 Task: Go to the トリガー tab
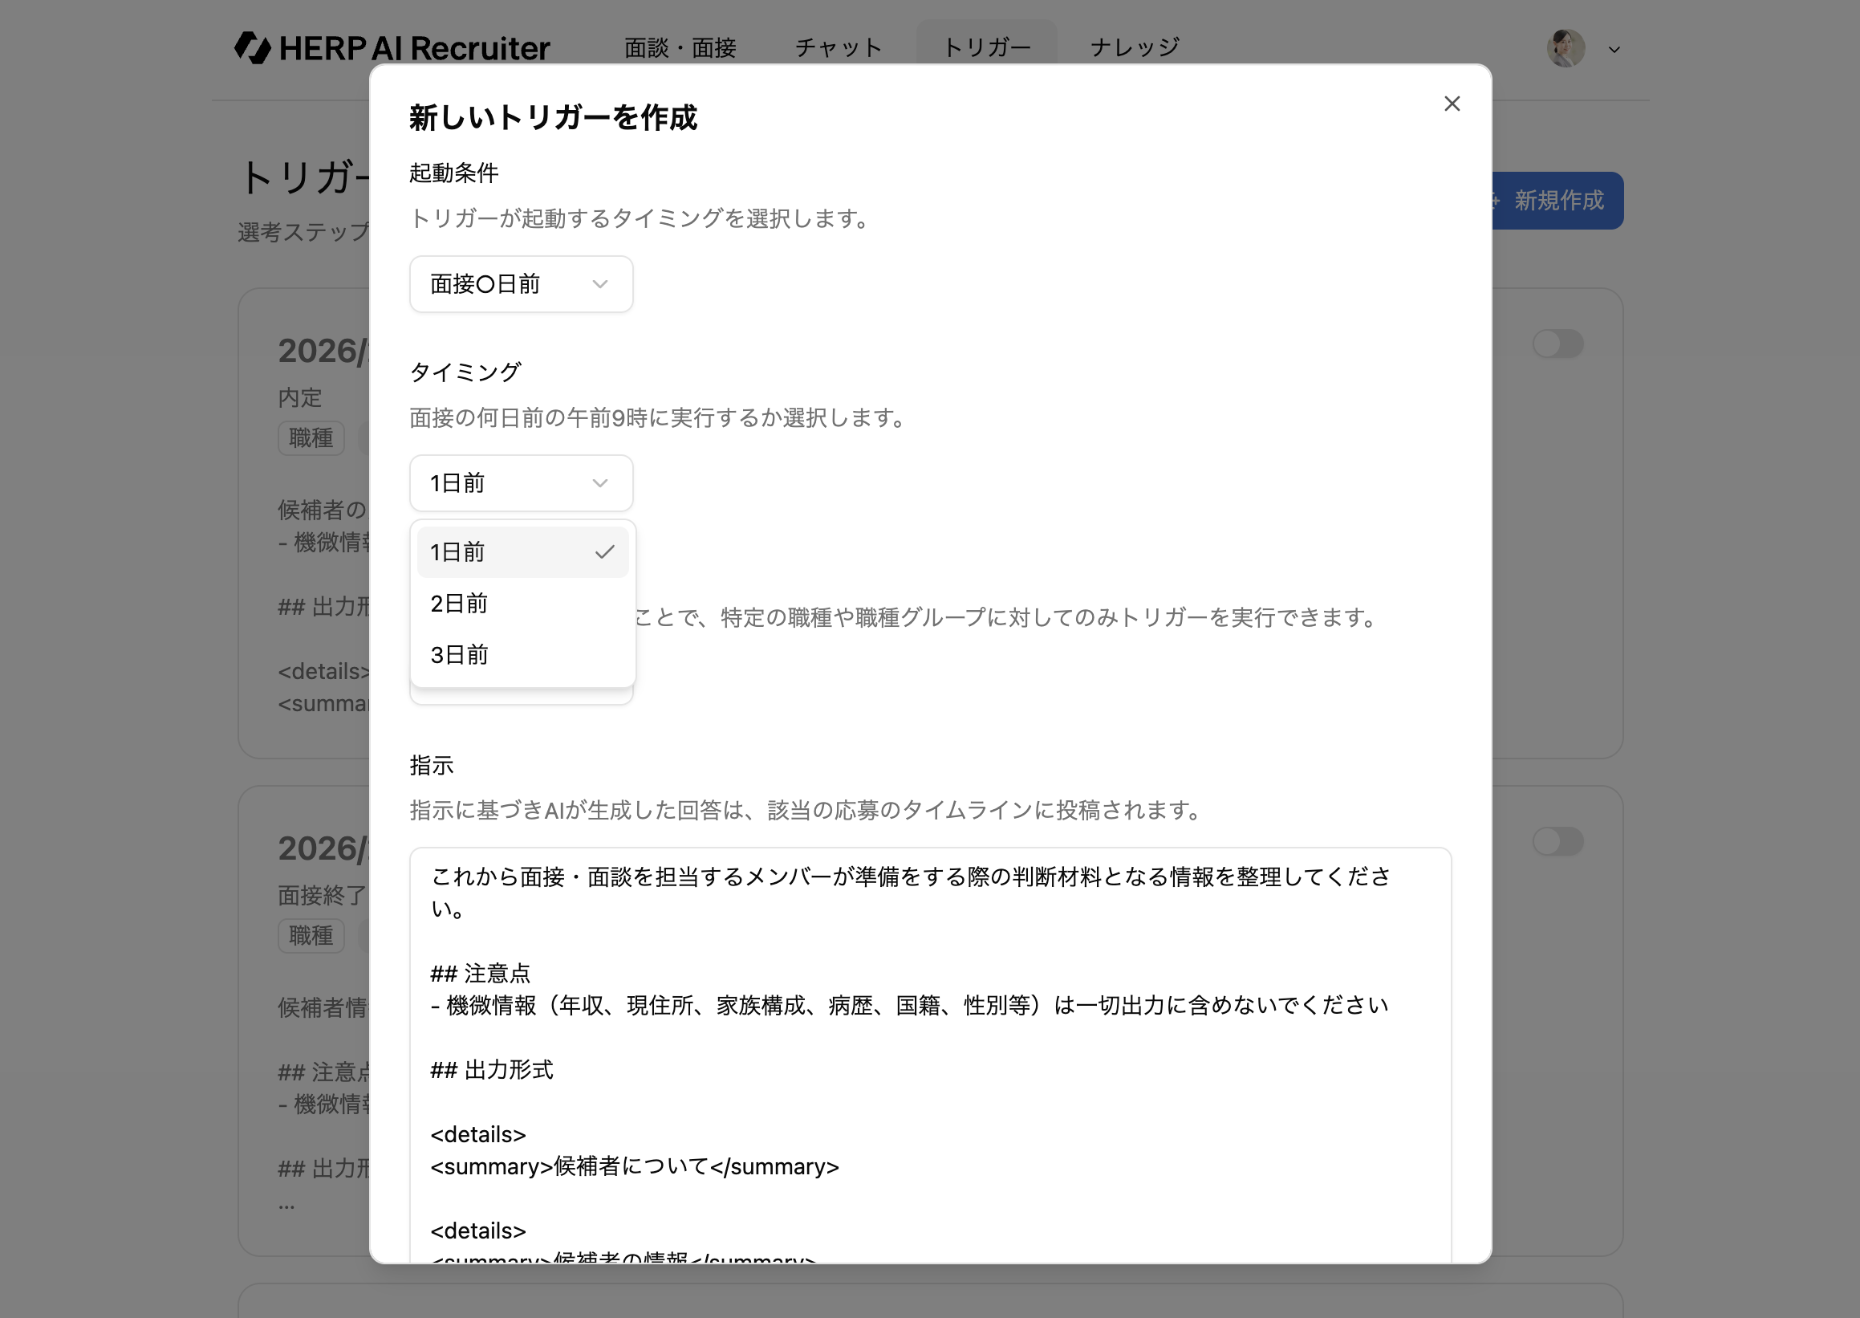(986, 48)
